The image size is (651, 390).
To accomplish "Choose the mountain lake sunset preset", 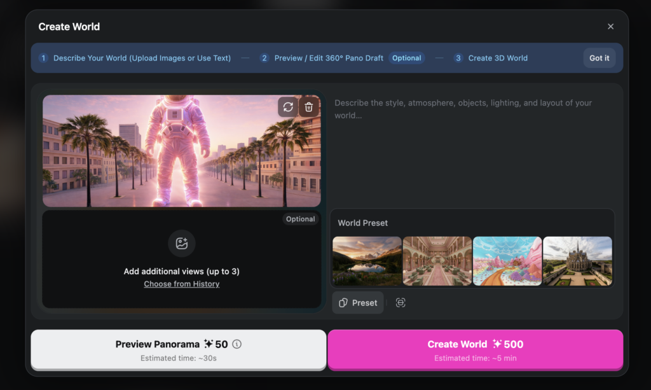I will point(367,261).
